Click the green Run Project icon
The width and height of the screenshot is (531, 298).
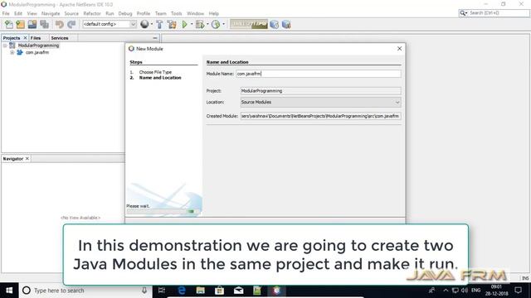[184, 24]
